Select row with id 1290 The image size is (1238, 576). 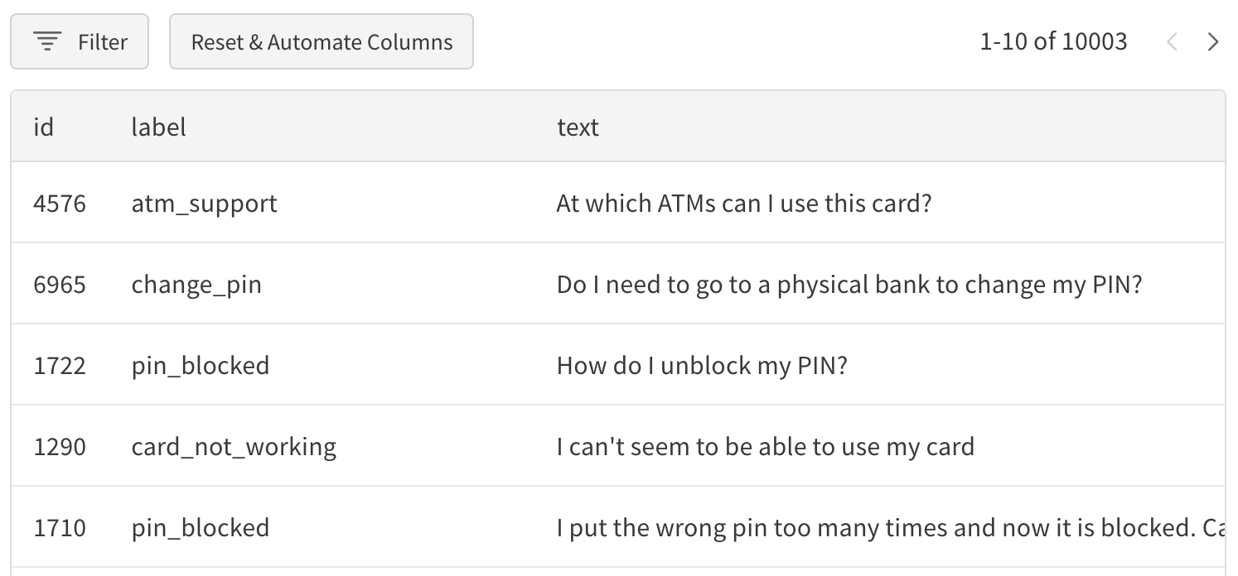(x=60, y=447)
